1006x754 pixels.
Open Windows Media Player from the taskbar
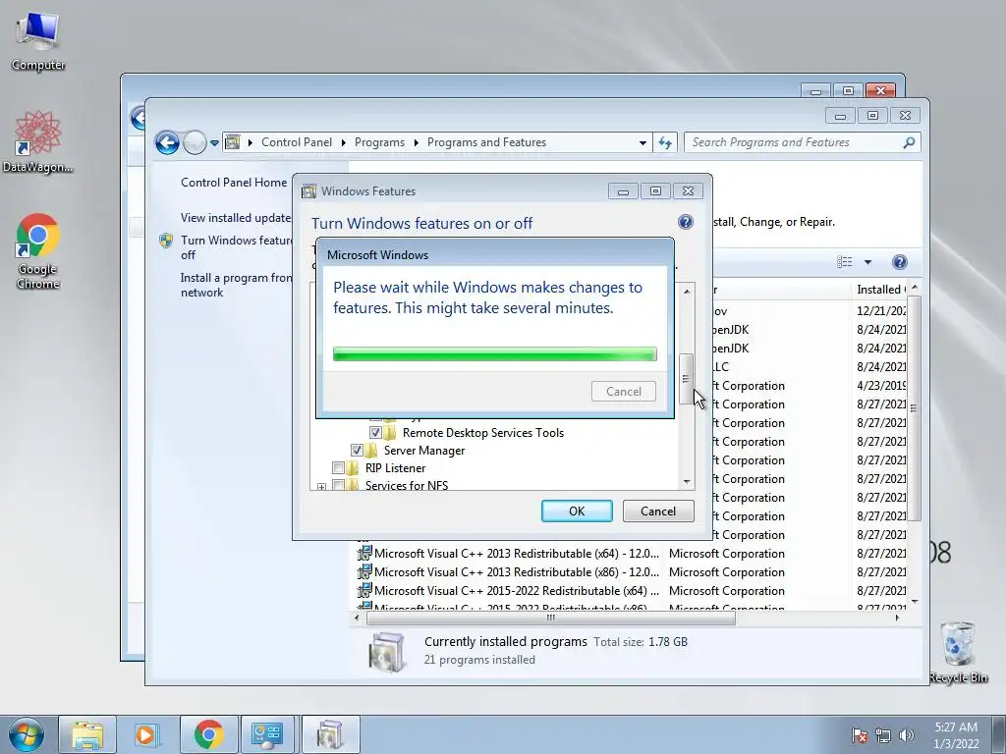point(147,734)
